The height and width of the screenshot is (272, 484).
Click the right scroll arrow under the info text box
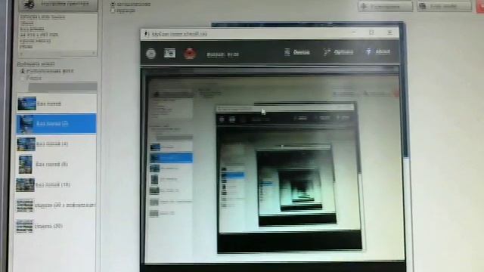pos(94,54)
